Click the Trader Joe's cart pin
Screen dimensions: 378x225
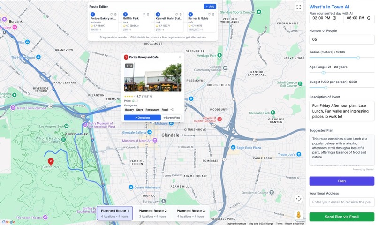coord(299,154)
